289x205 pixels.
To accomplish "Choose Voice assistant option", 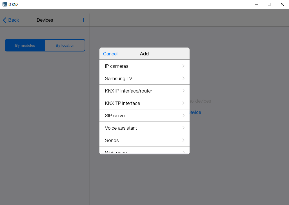I will coord(121,128).
